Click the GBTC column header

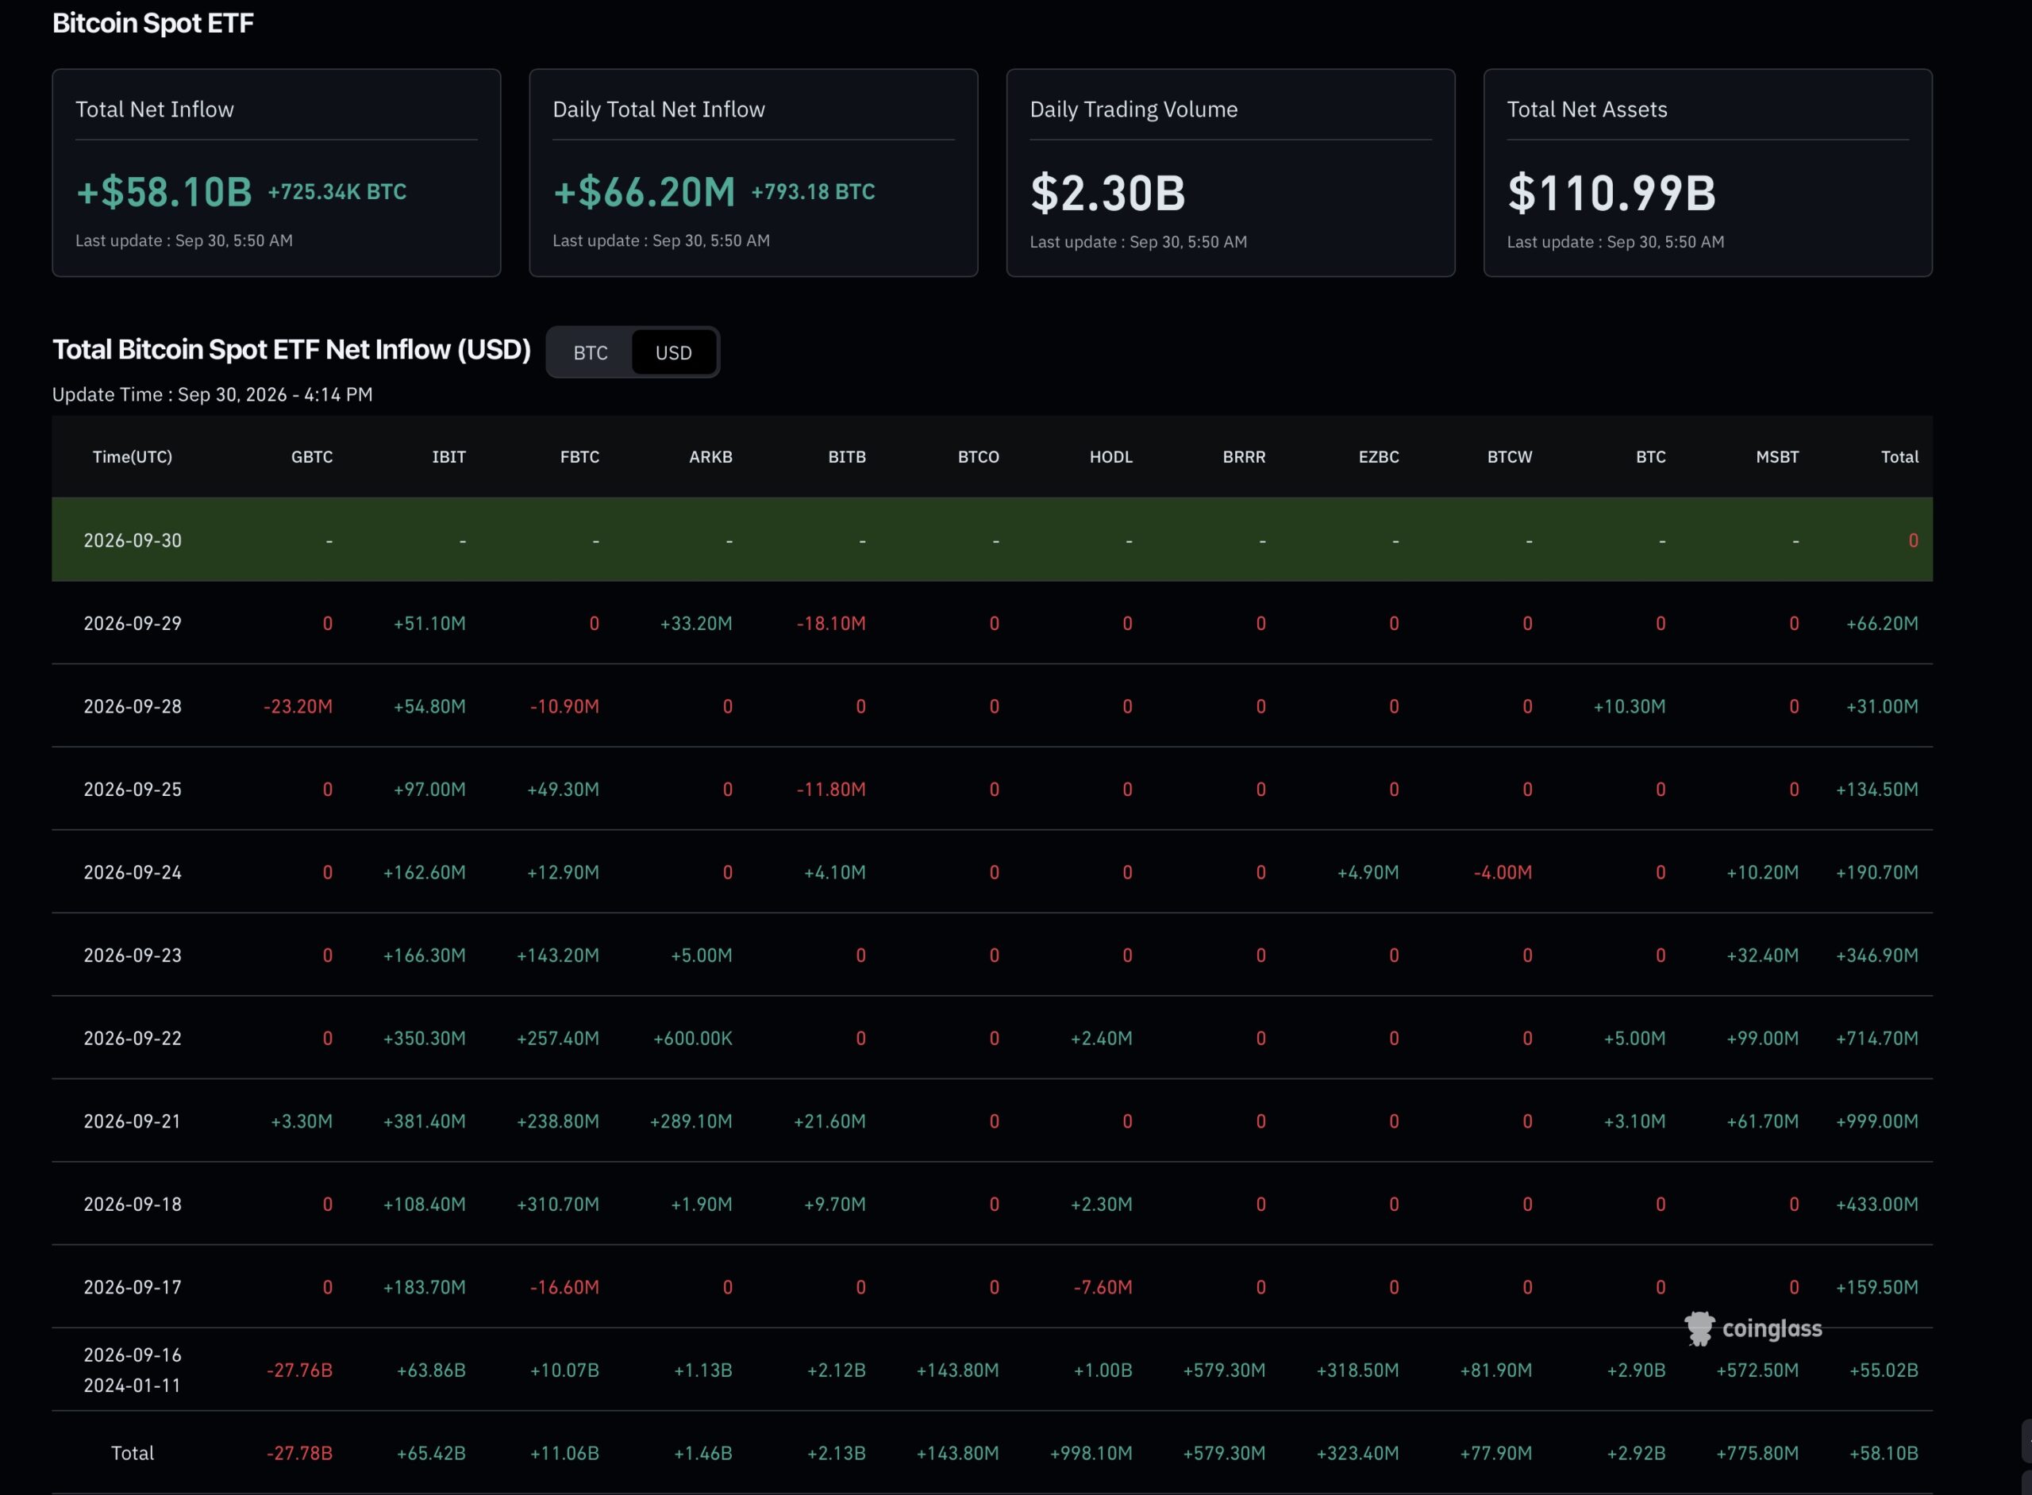point(311,457)
